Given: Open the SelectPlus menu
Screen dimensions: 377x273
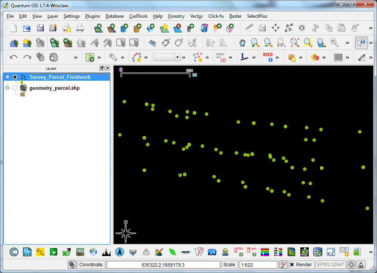Looking at the screenshot, I should (x=257, y=16).
